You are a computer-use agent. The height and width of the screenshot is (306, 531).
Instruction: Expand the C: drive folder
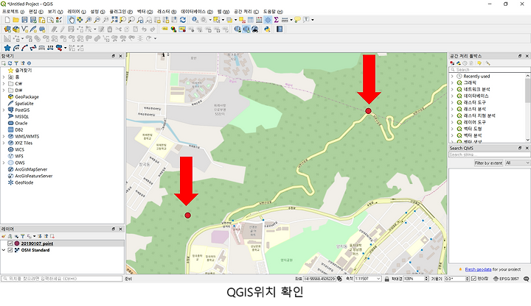pos(4,84)
